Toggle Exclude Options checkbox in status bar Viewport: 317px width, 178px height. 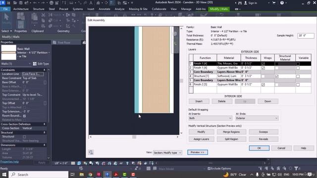(x=209, y=169)
